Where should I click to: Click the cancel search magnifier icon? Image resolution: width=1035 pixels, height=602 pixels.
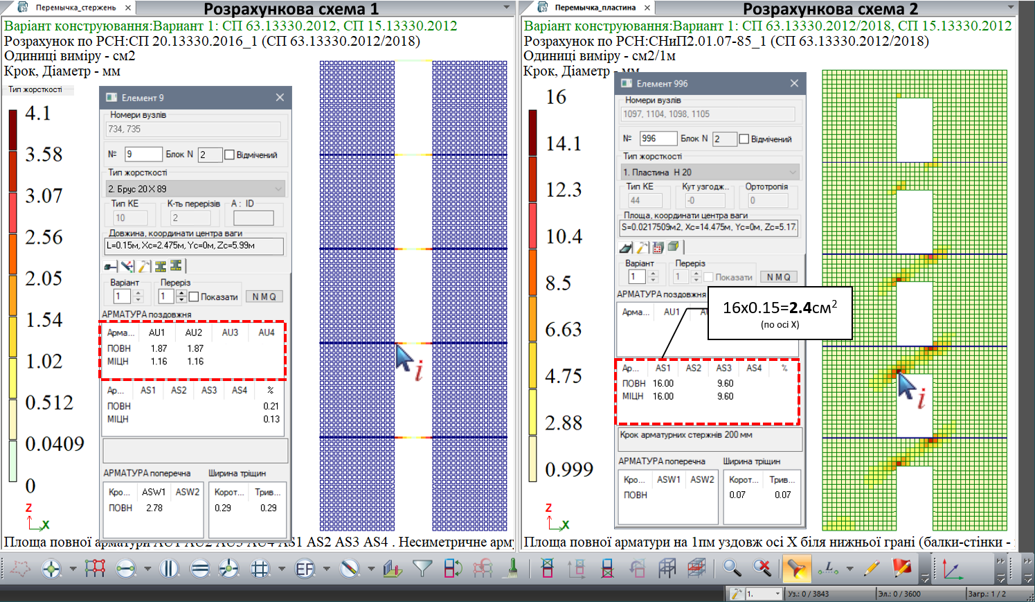(762, 569)
